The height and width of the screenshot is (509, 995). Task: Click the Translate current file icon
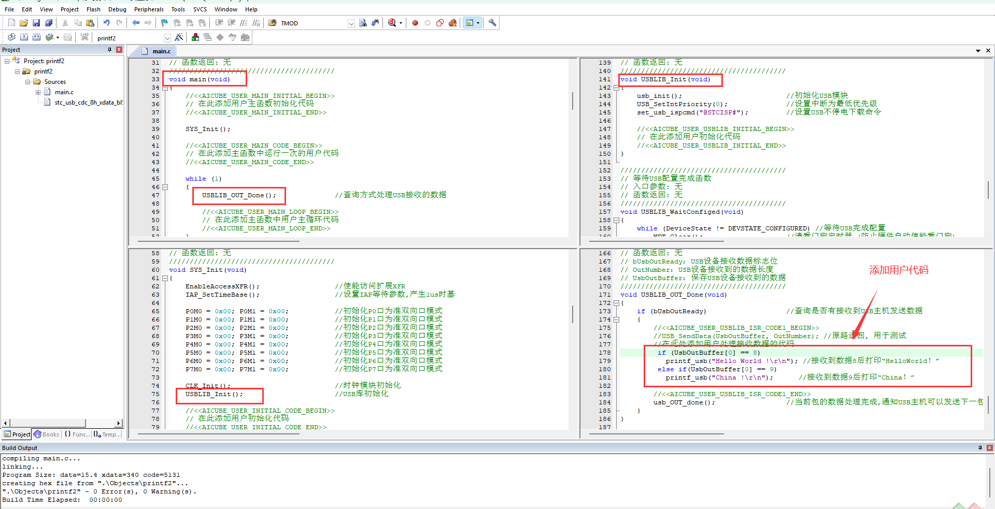point(11,37)
